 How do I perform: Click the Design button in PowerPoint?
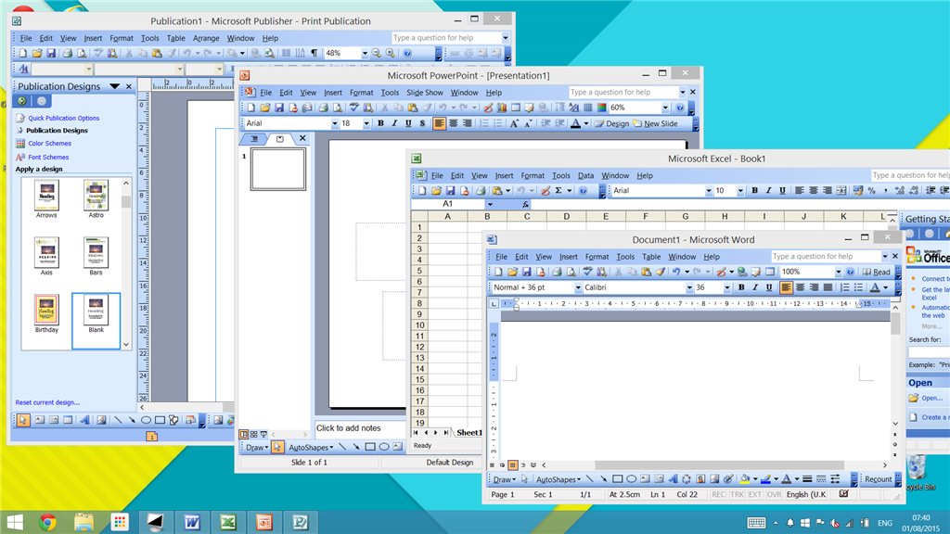point(611,123)
